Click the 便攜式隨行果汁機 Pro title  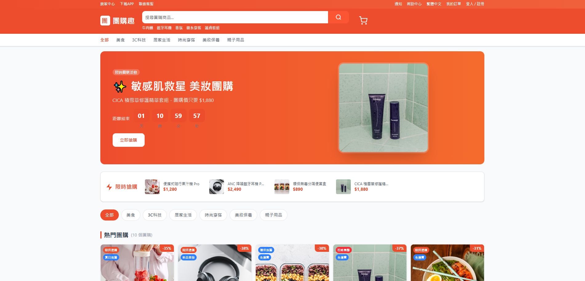click(x=181, y=184)
